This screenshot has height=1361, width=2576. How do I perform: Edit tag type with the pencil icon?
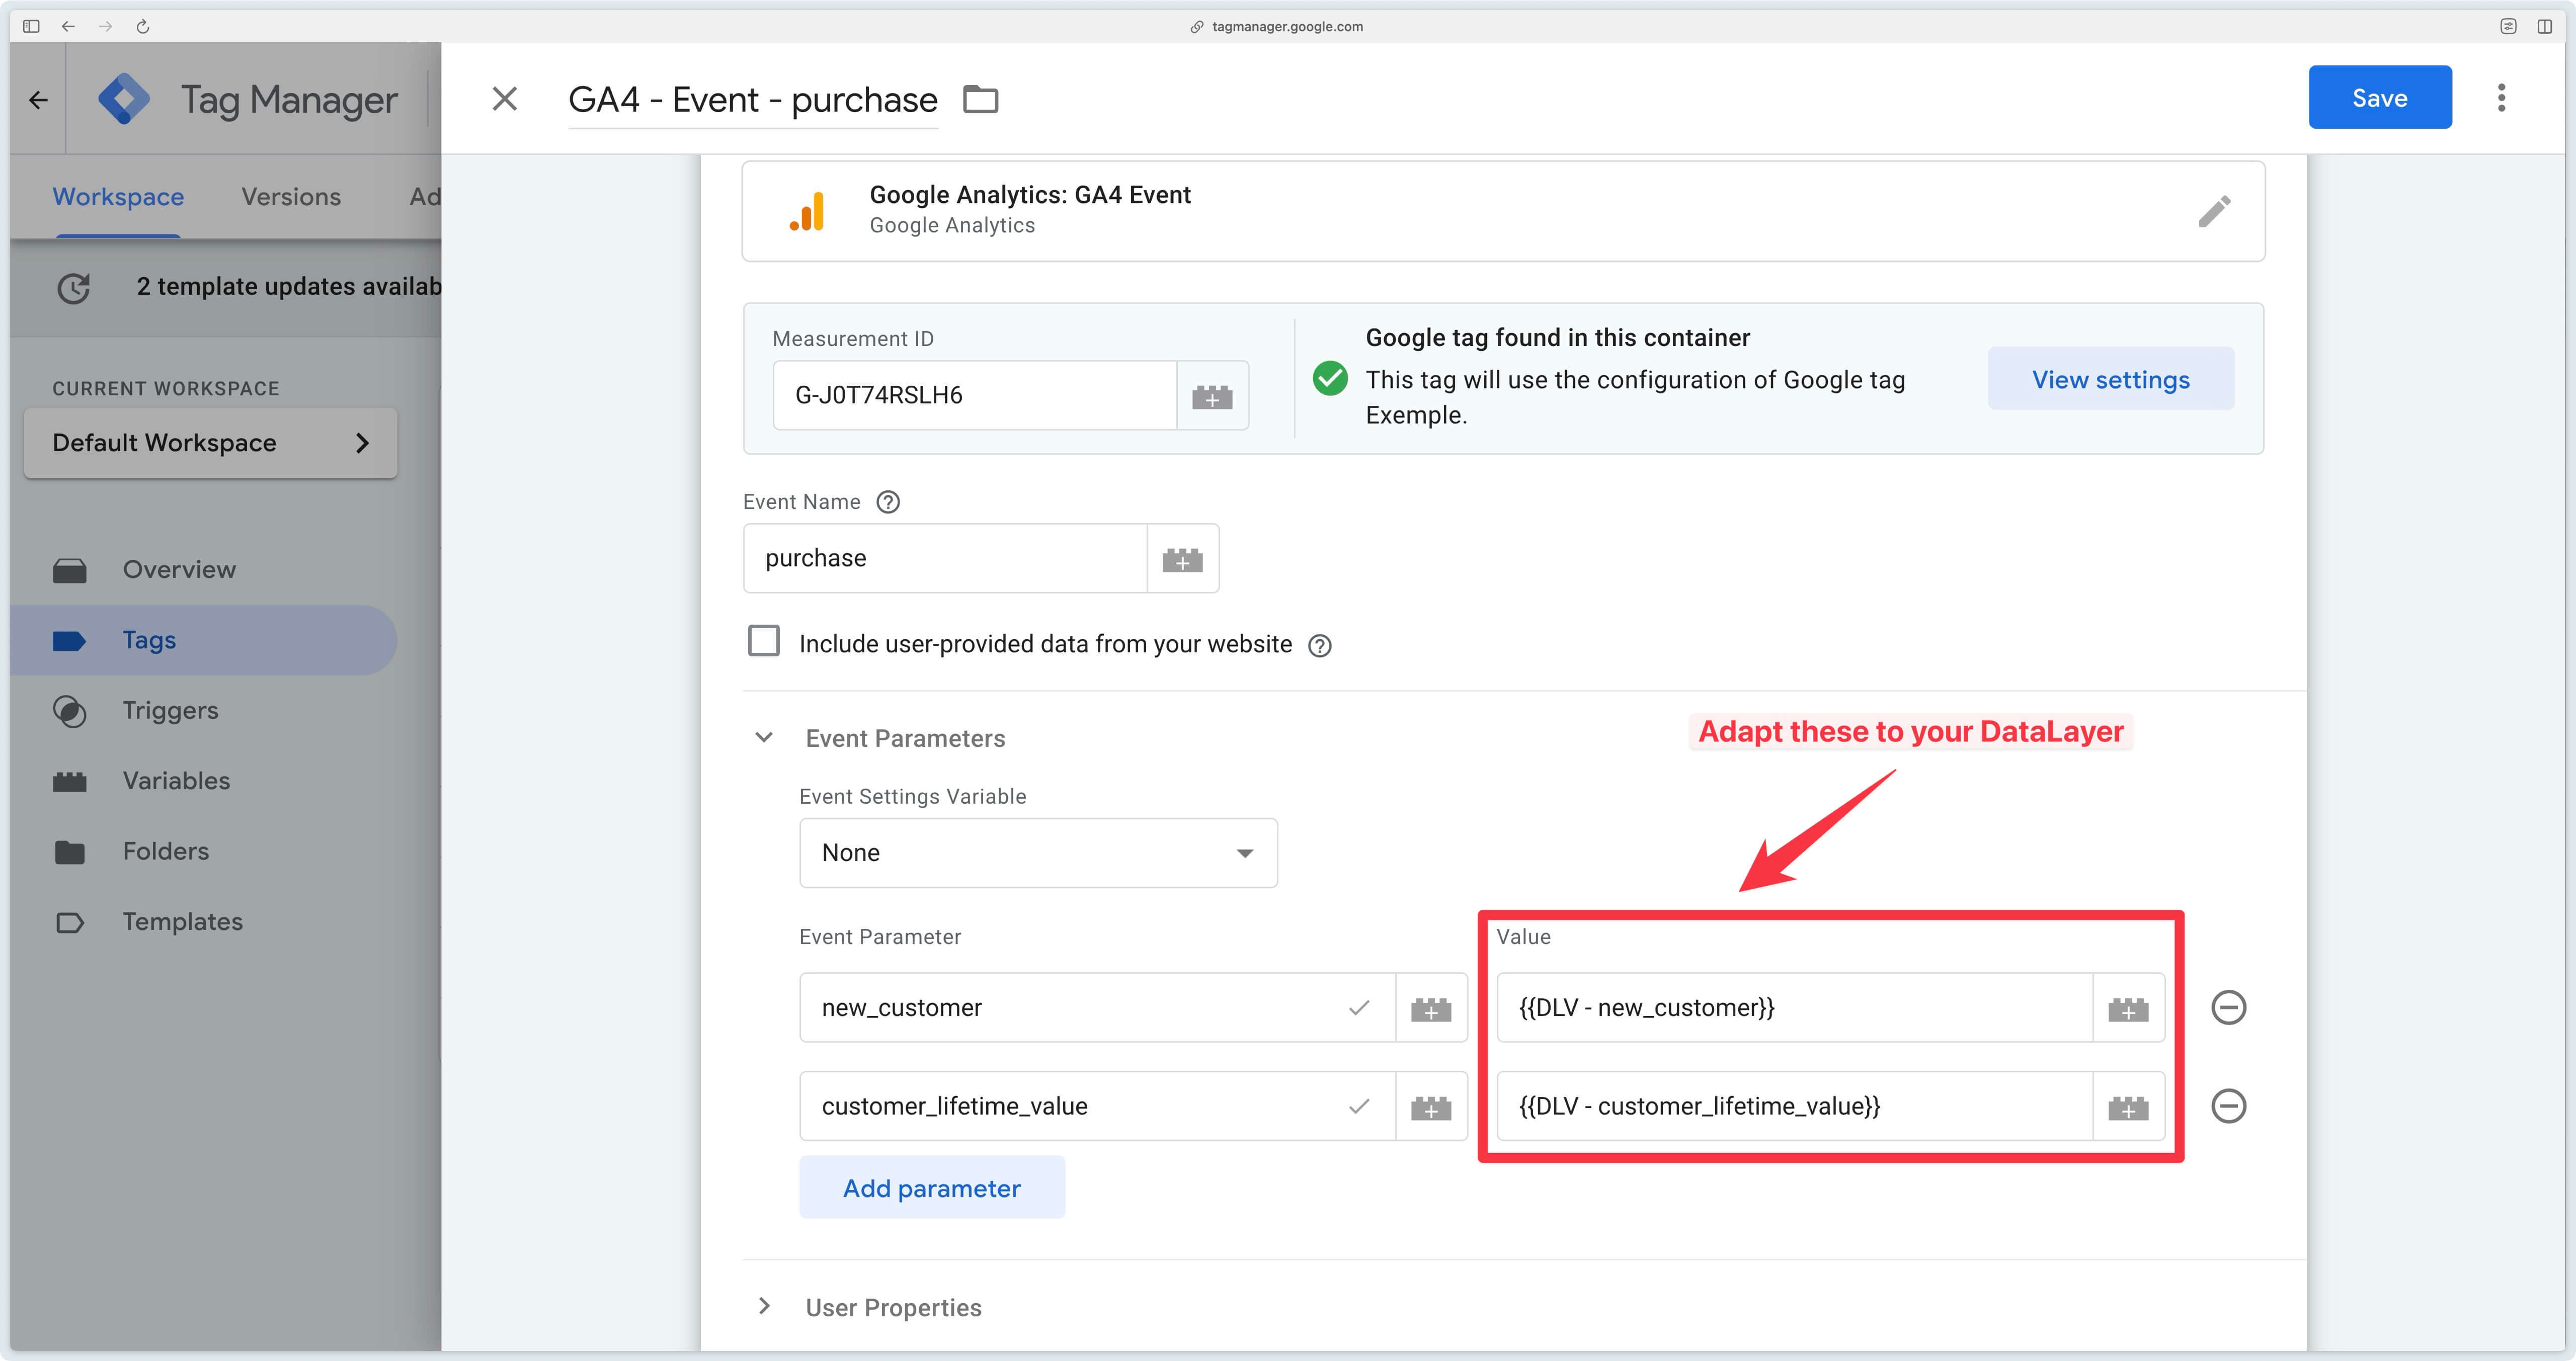click(x=2215, y=211)
